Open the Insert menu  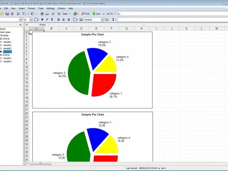[x=22, y=9]
